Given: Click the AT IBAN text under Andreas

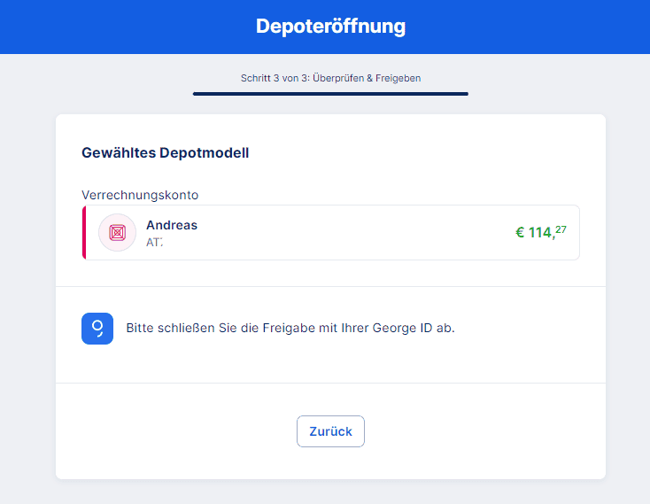Looking at the screenshot, I should [x=154, y=242].
